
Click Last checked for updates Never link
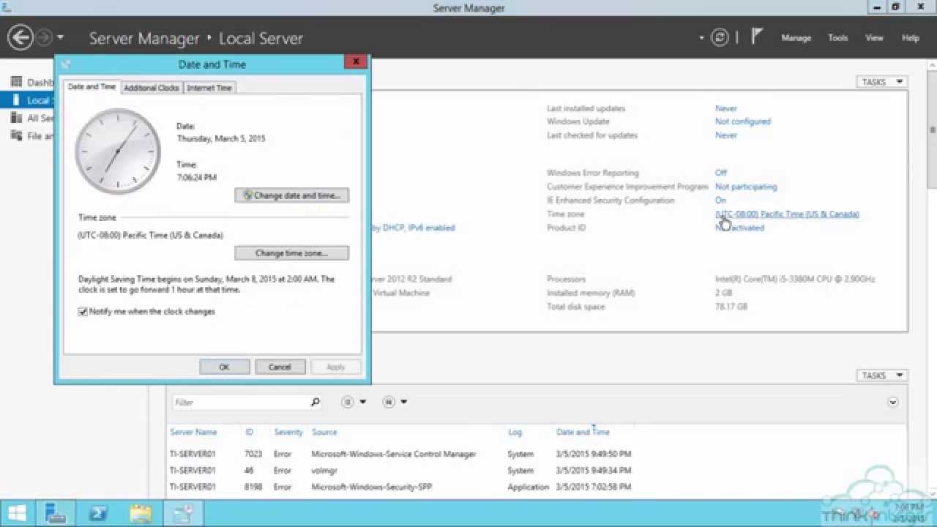[x=726, y=135]
